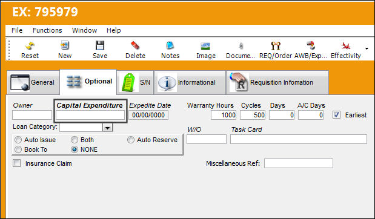Open the File menu
Image resolution: width=375 pixels, height=219 pixels.
tap(17, 30)
